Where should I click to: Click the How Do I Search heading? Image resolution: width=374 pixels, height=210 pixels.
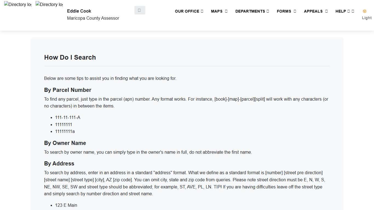[x=70, y=57]
